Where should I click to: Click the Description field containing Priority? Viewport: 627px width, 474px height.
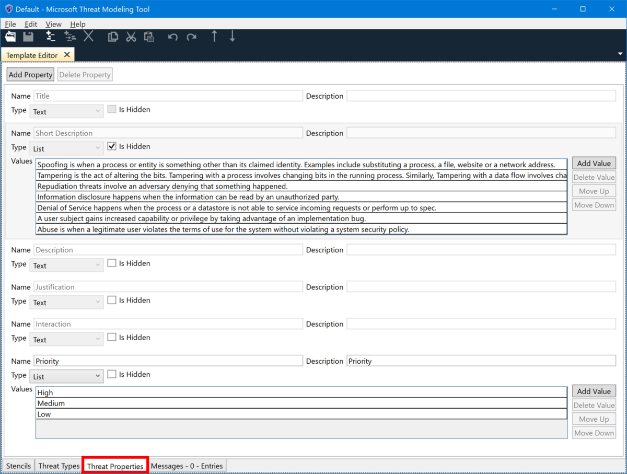click(481, 361)
